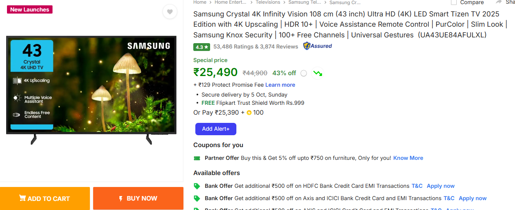Click Know More on the Partner Offer
Screen dimensions: 515x210
point(408,158)
